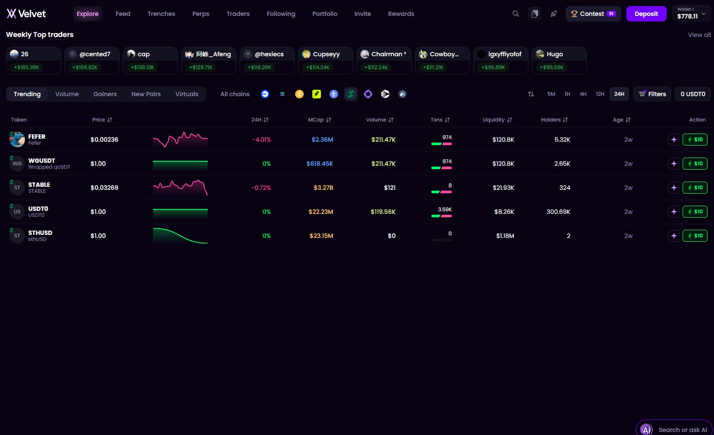Sort by the Txns column header
714x435 pixels.
[x=440, y=120]
